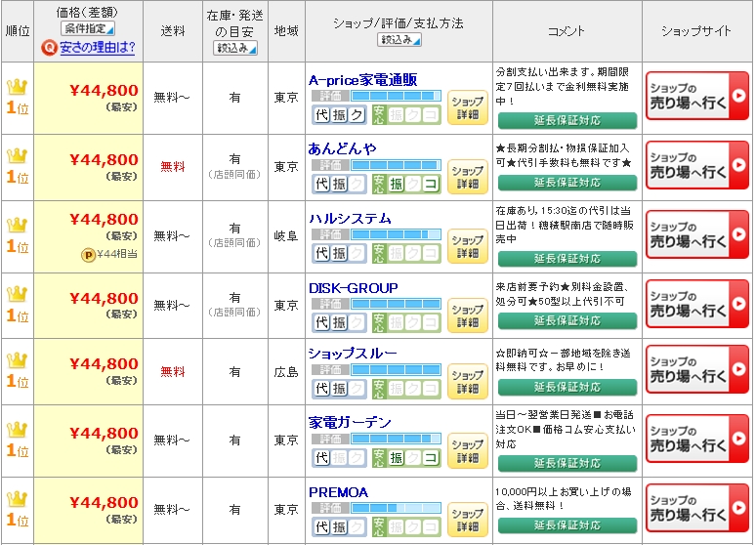Click the コメント column header
Screen dimensions: 756x545
[567, 31]
